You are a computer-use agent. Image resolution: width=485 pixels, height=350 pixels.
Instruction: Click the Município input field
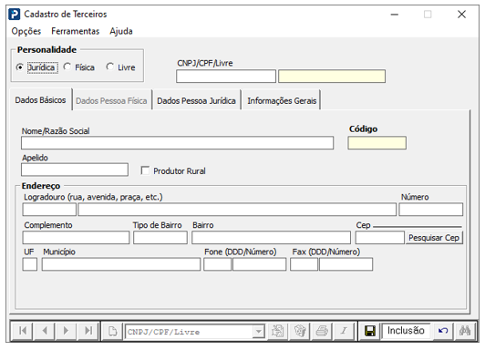121,264
